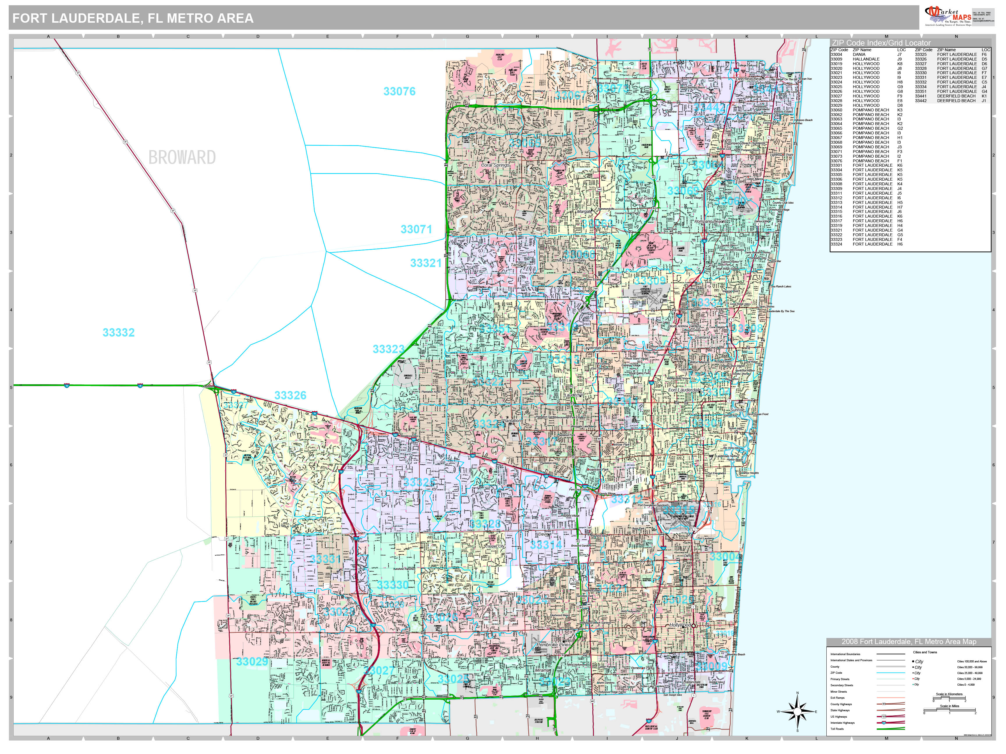1006x754 pixels.
Task: Click the Scale in Miles bar
Action: coord(950,709)
